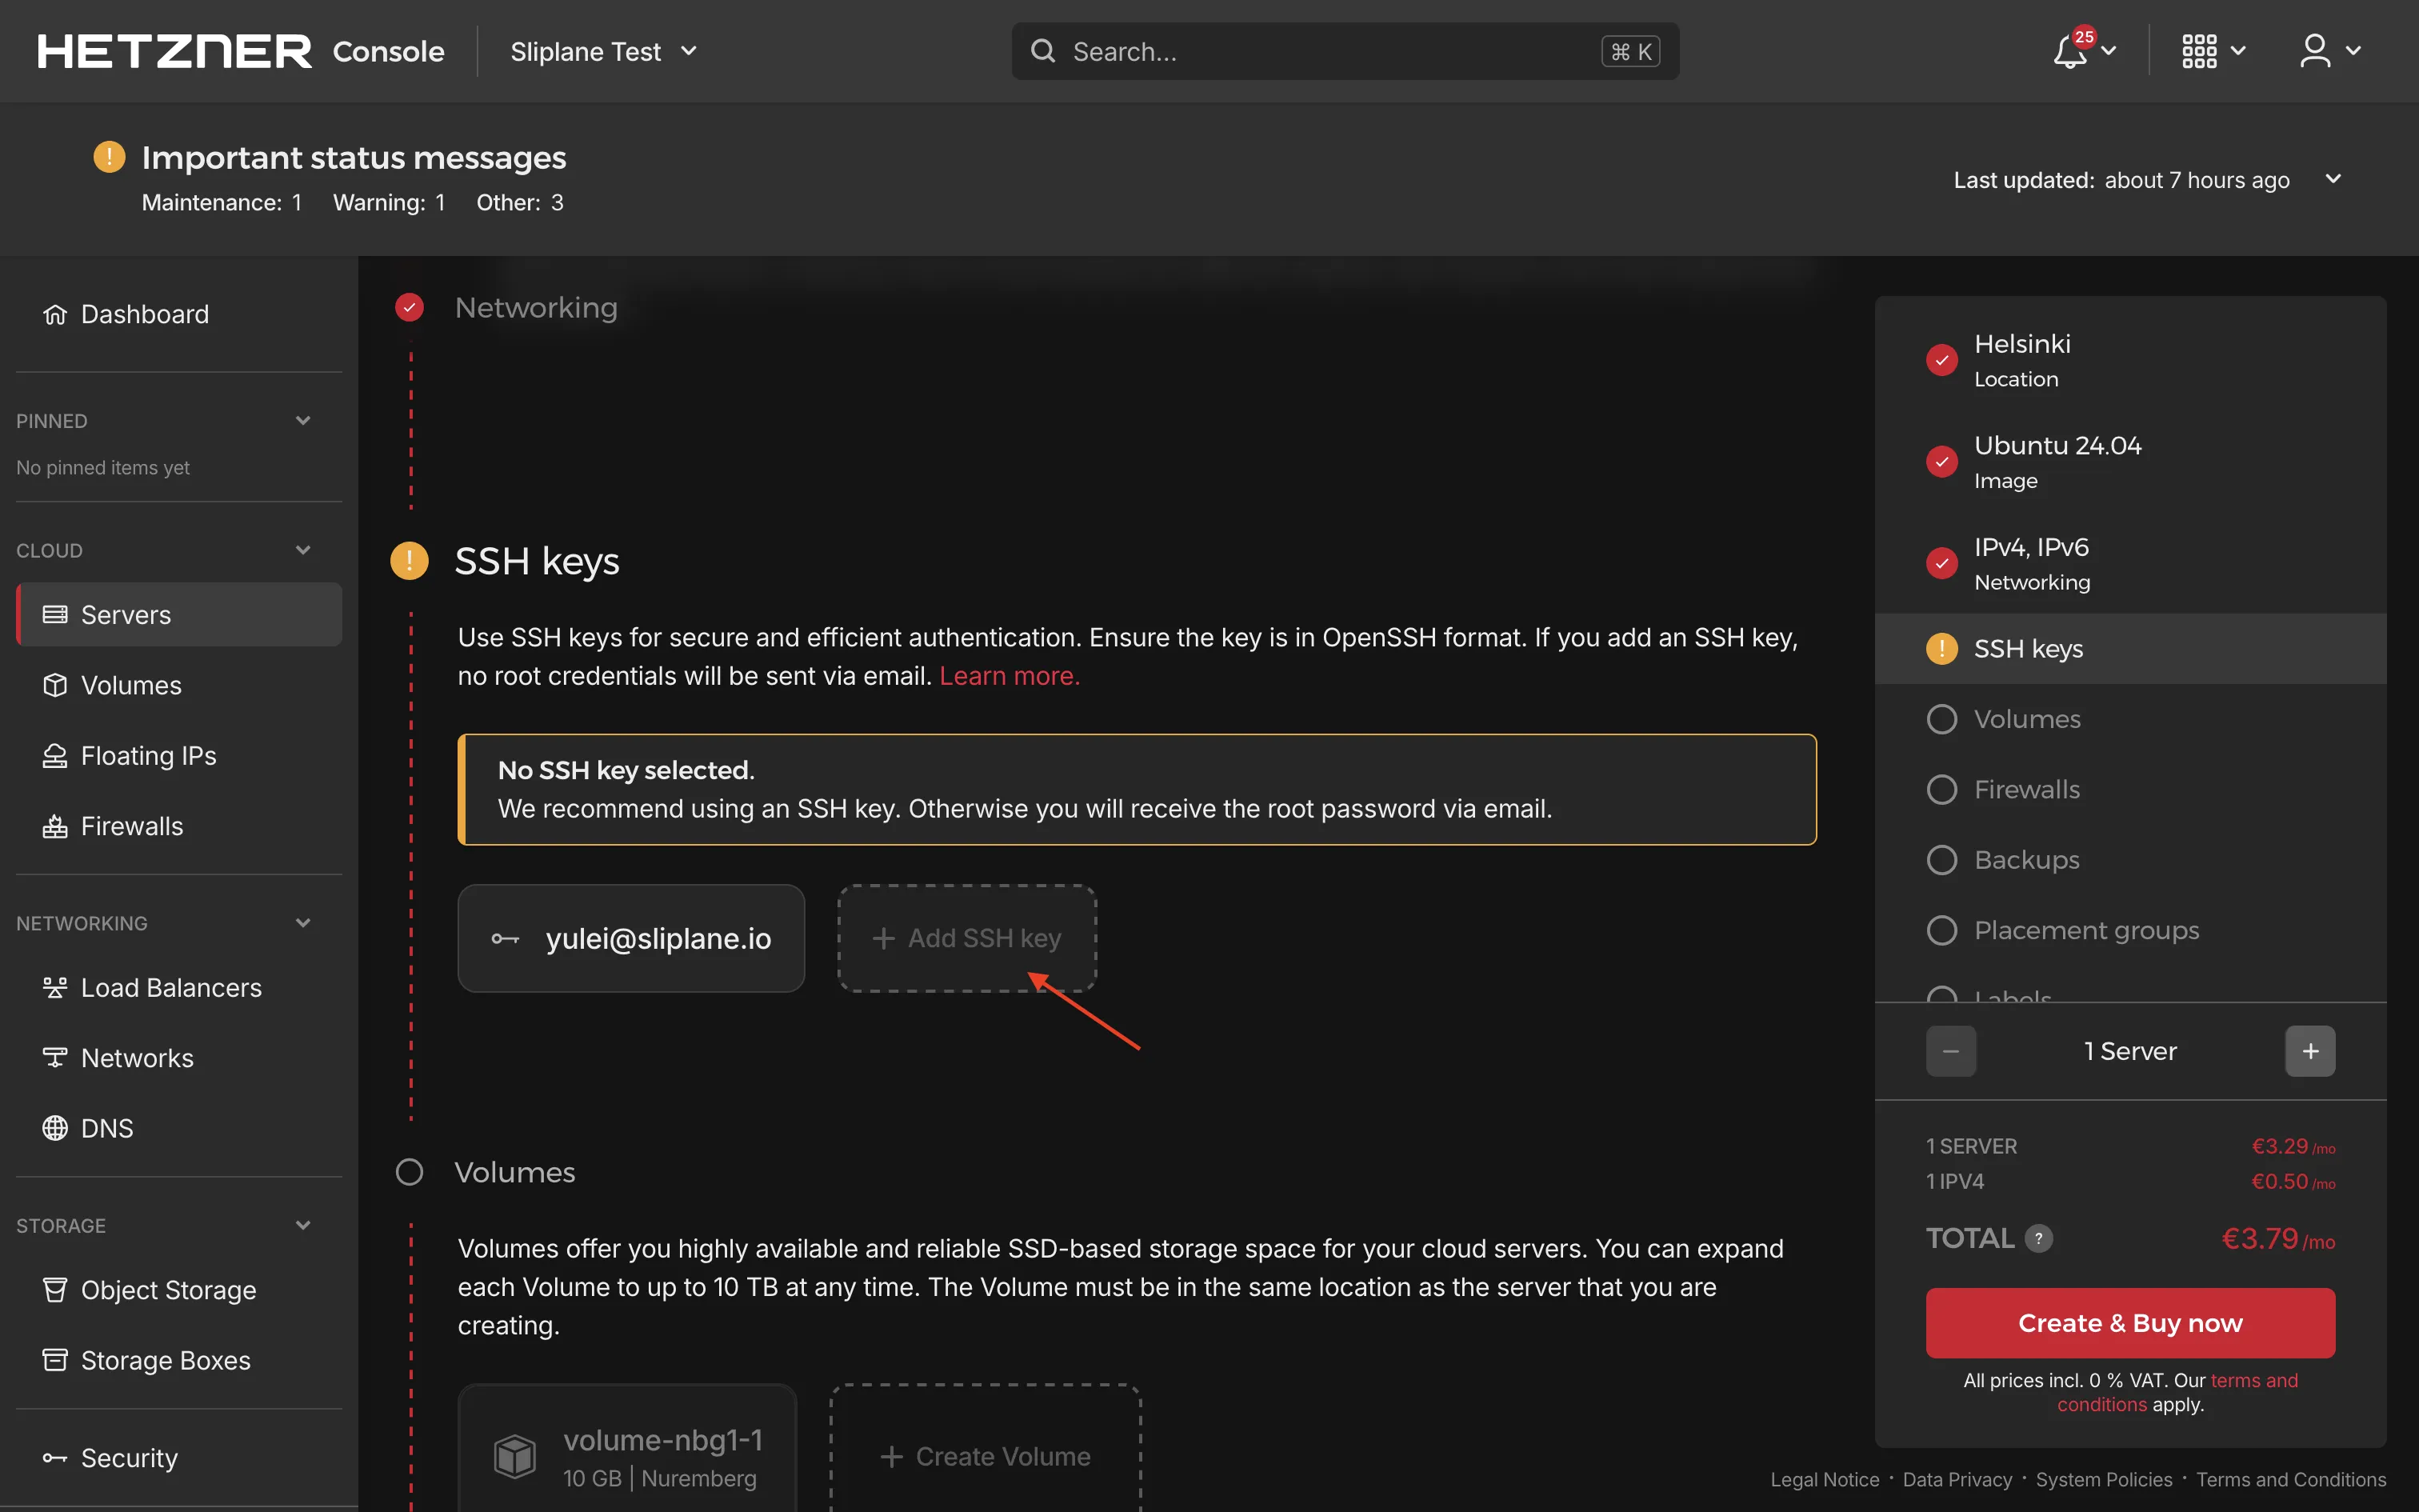Click the Firewalls icon in sidebar
Screen dimensions: 2419x1512
pos(55,826)
